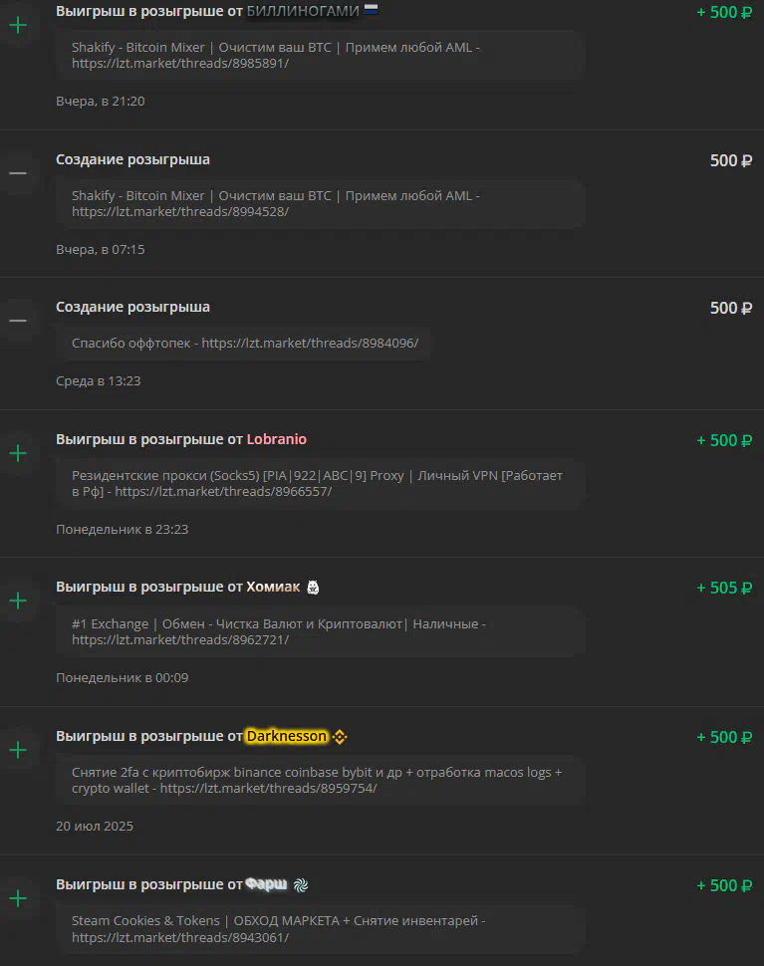Open the Хомиак user profile link
Viewport: 764px width, 966px height.
coord(273,588)
